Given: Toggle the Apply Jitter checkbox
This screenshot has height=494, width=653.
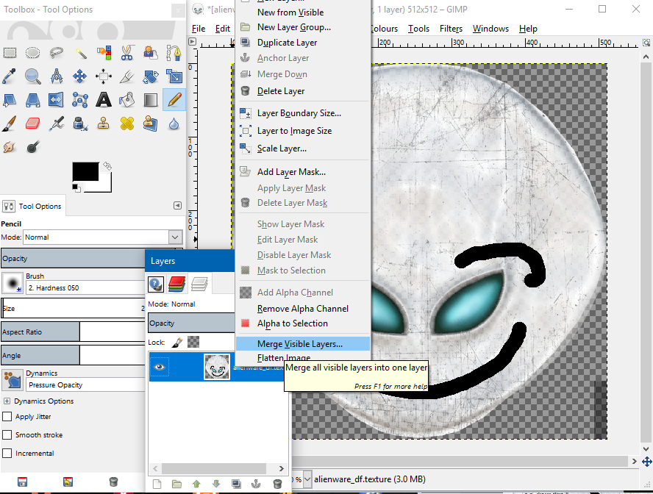Looking at the screenshot, I should (x=7, y=417).
